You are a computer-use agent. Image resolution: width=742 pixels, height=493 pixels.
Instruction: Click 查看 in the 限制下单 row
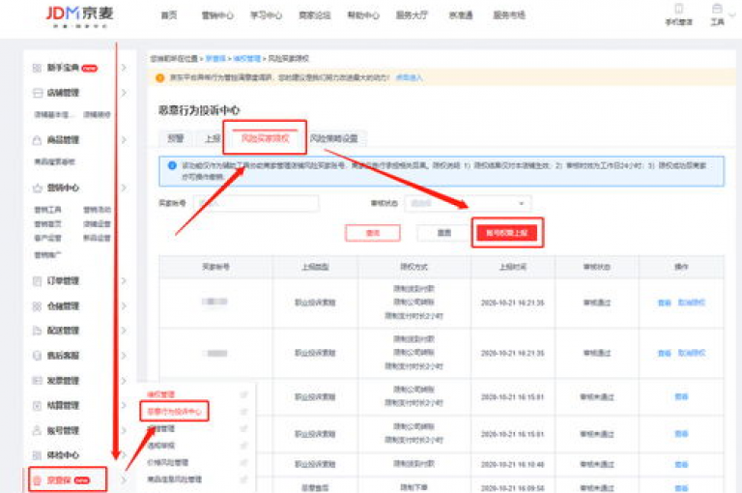click(681, 488)
